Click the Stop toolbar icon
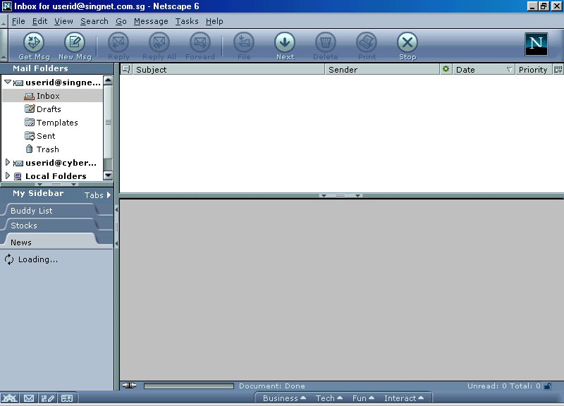 click(x=407, y=42)
